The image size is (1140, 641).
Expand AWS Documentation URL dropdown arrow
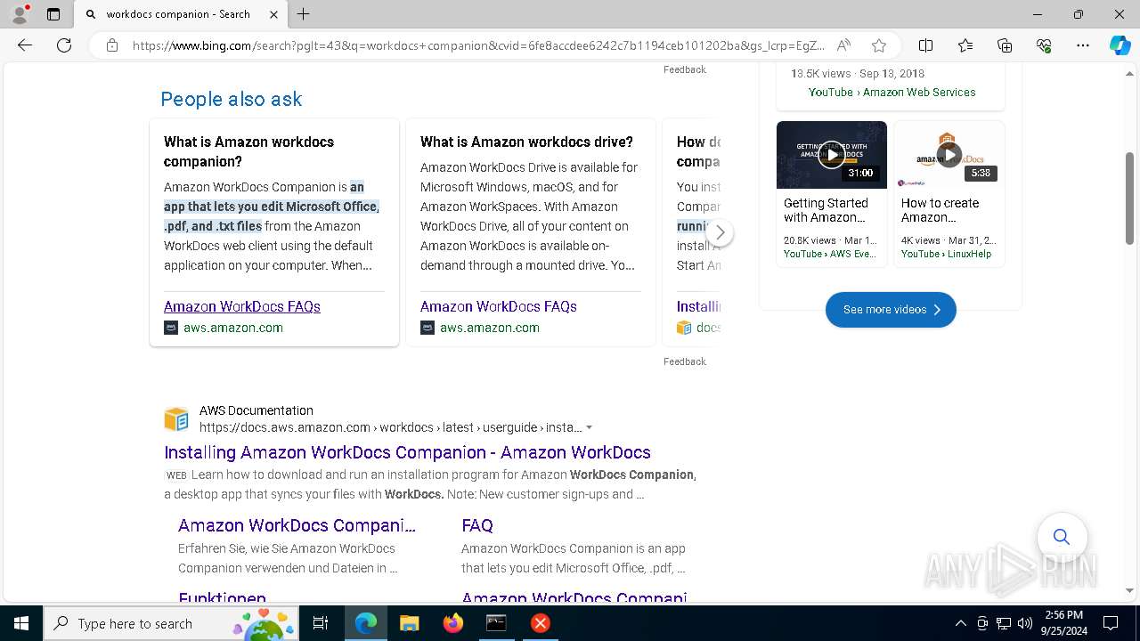[x=589, y=427]
